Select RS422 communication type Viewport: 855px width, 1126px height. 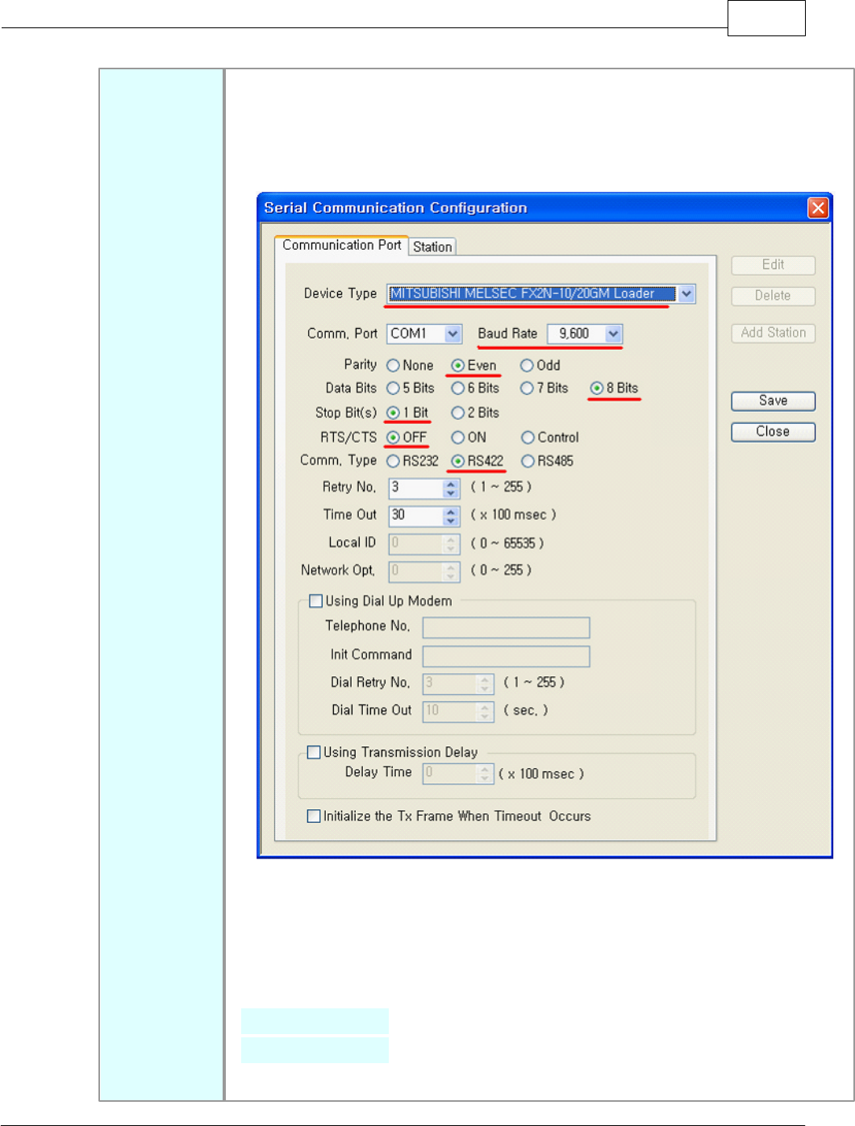(x=457, y=461)
